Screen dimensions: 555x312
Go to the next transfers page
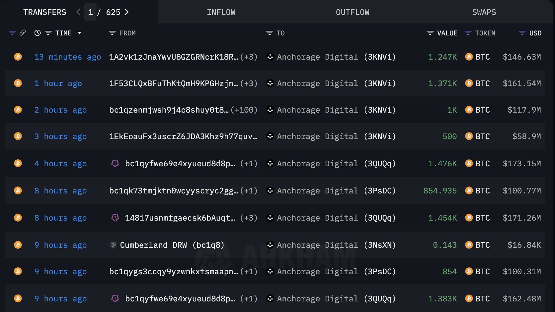click(126, 12)
